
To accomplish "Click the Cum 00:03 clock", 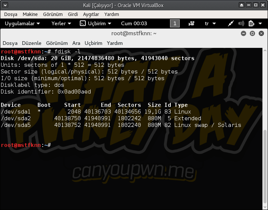I will pyautogui.click(x=134, y=23).
